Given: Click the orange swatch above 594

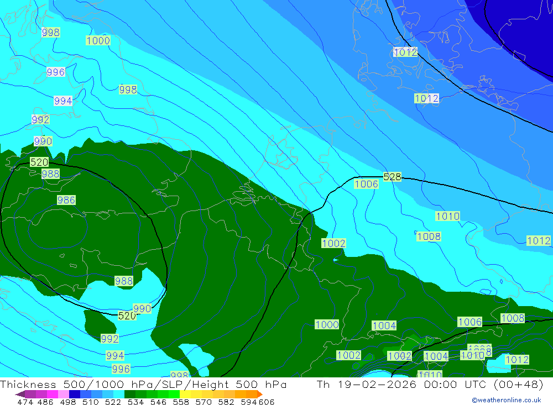Looking at the screenshot, I should click(252, 394).
